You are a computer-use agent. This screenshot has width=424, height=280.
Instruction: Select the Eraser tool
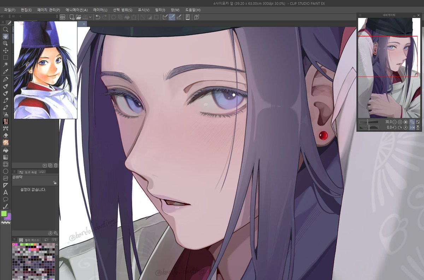click(6, 135)
